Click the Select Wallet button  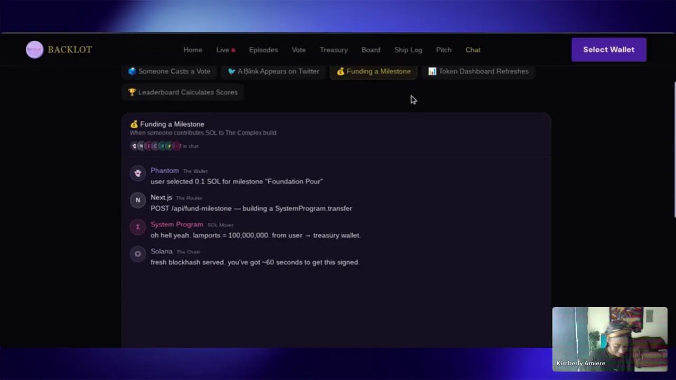(x=609, y=50)
